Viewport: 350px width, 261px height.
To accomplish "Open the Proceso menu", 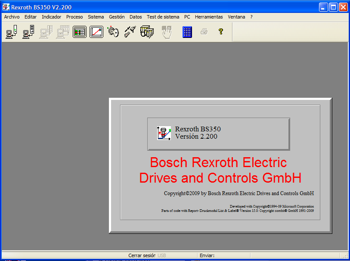I will (74, 17).
